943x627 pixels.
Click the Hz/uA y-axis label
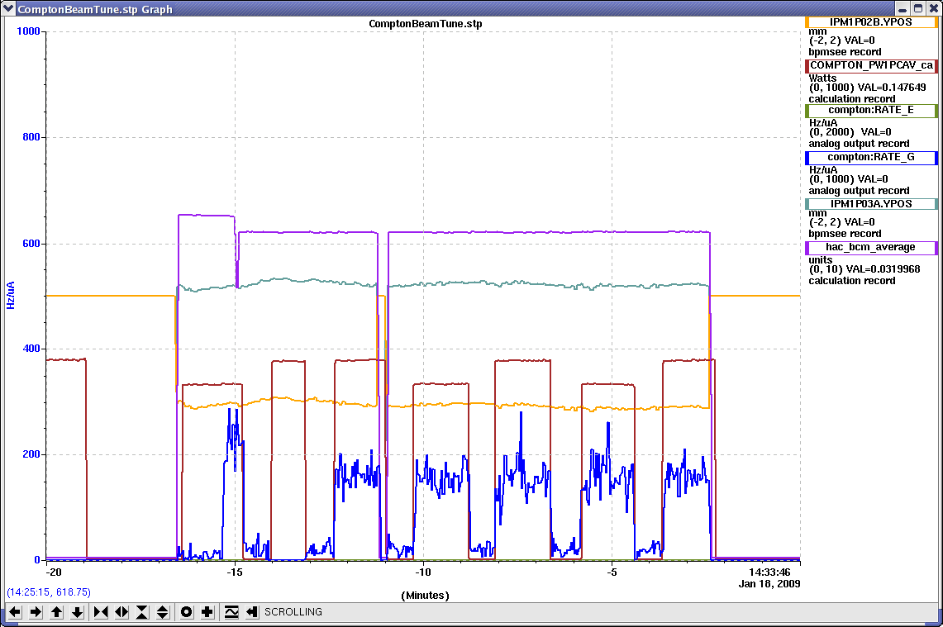click(10, 295)
